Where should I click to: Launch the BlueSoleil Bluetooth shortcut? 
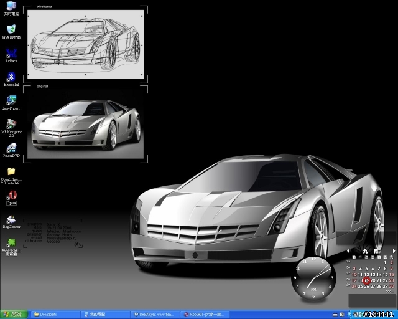point(11,79)
